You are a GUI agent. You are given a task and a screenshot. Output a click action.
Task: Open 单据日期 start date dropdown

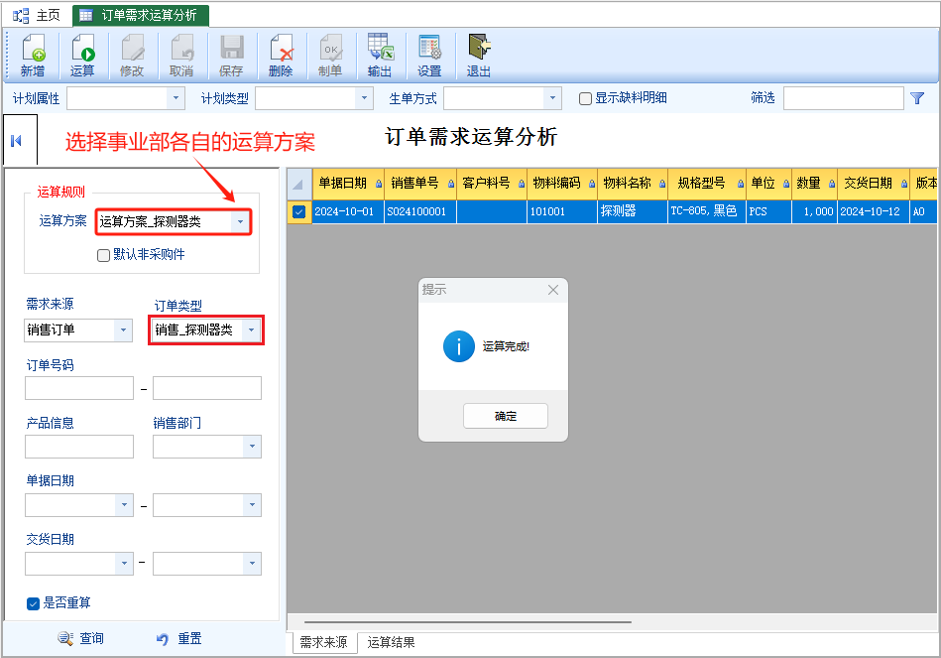[x=124, y=505]
